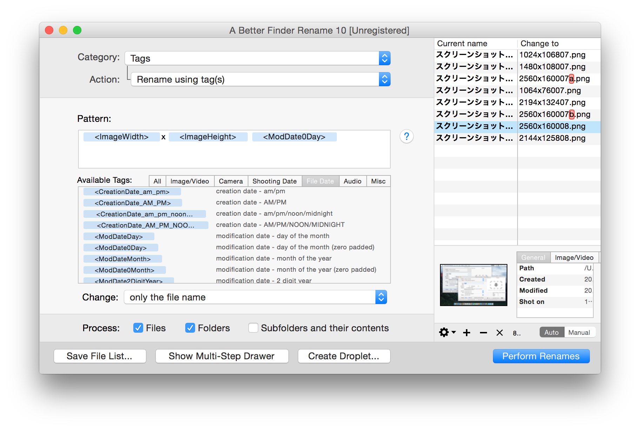Click the empty area of Pattern field

coord(234,155)
